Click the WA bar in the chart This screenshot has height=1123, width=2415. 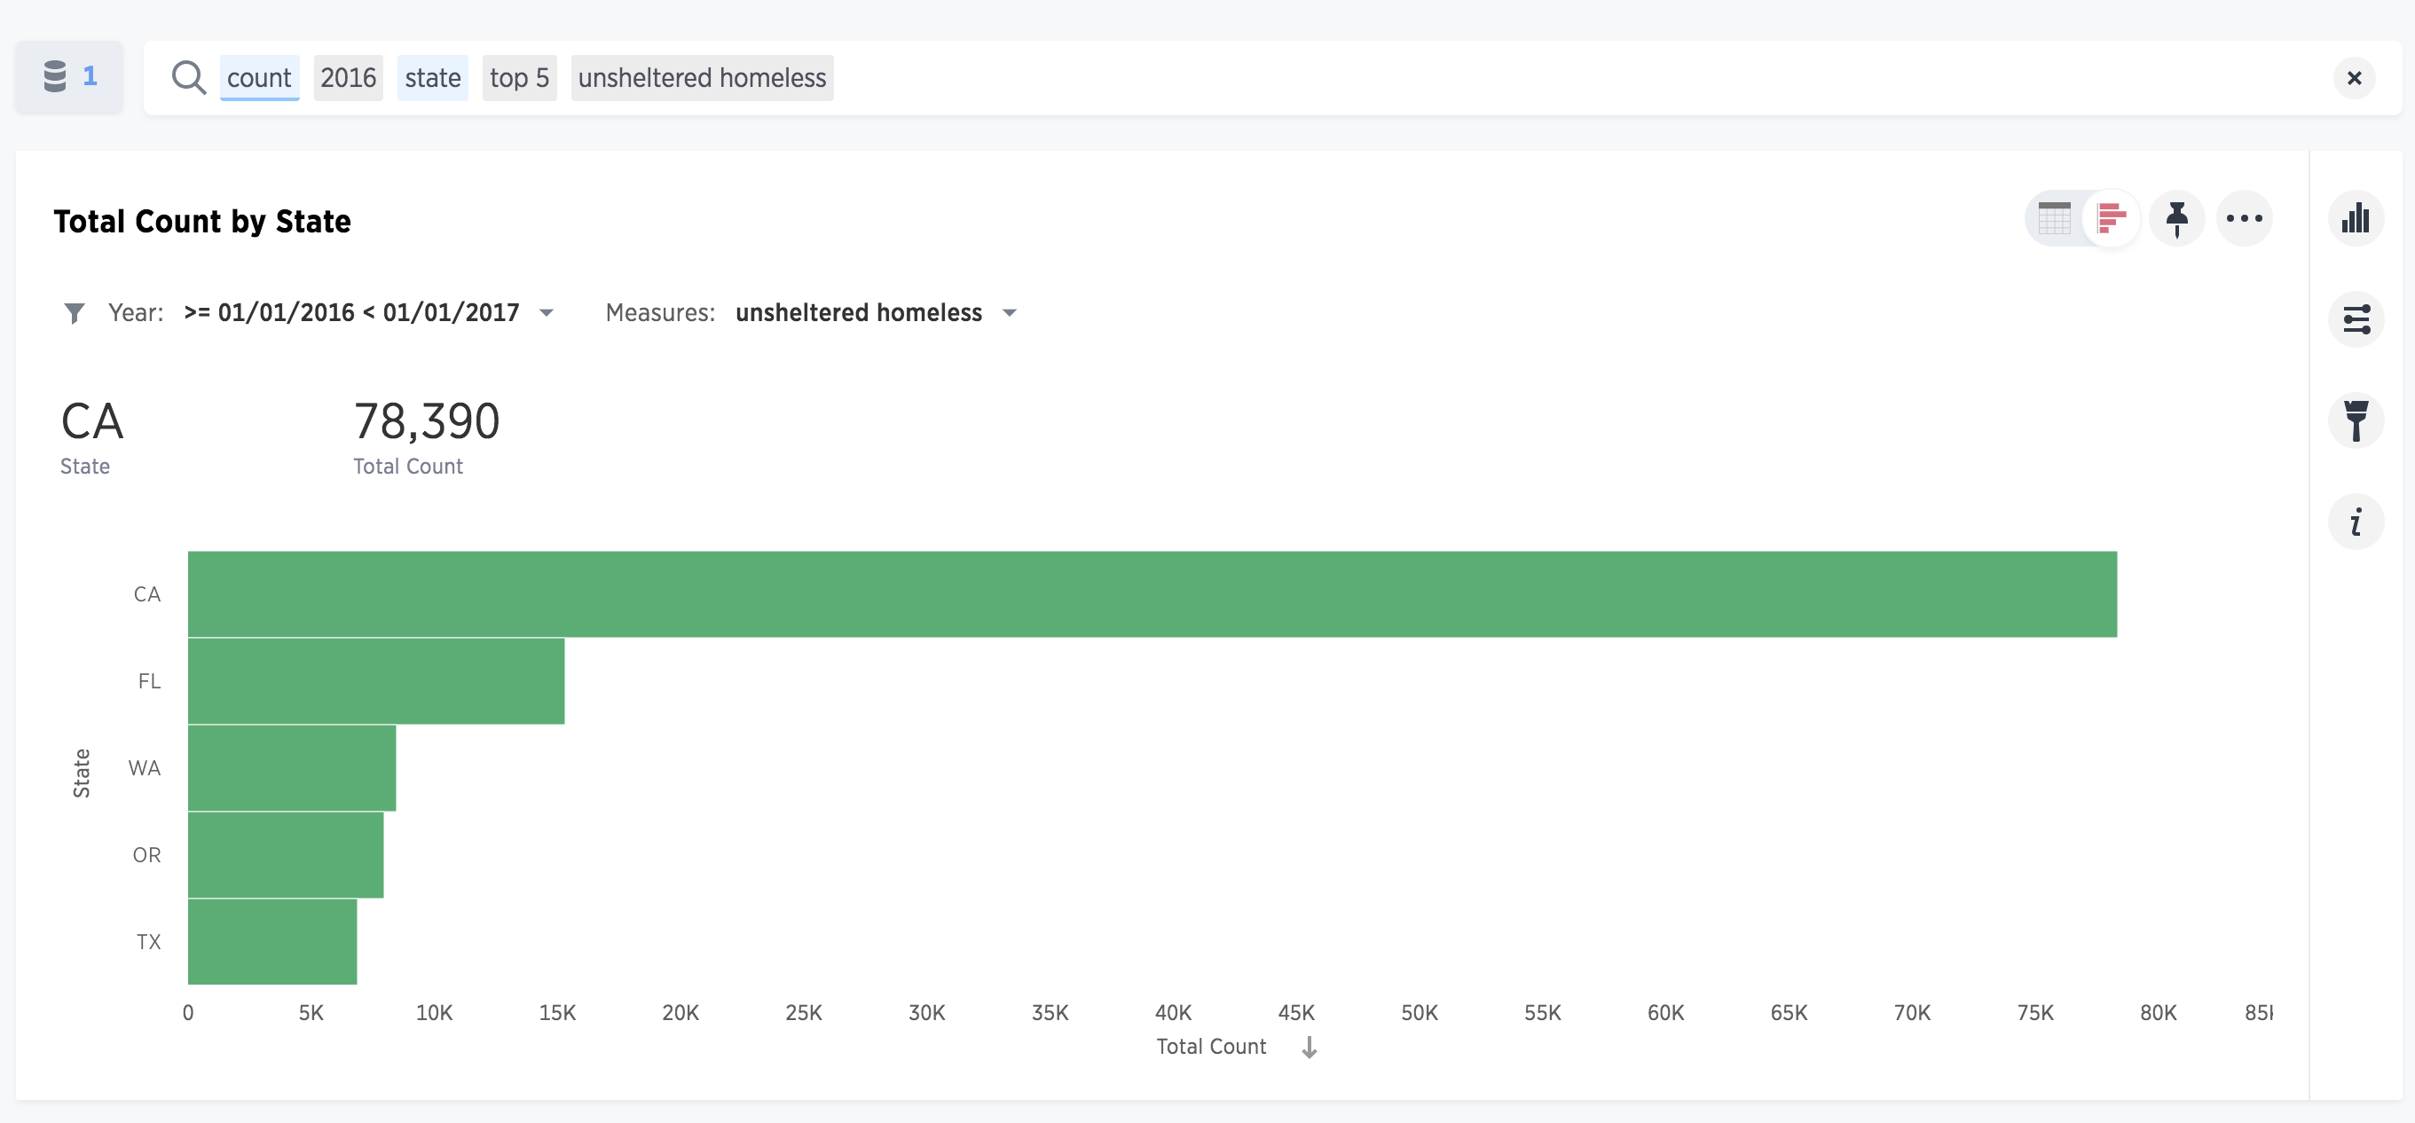(292, 767)
